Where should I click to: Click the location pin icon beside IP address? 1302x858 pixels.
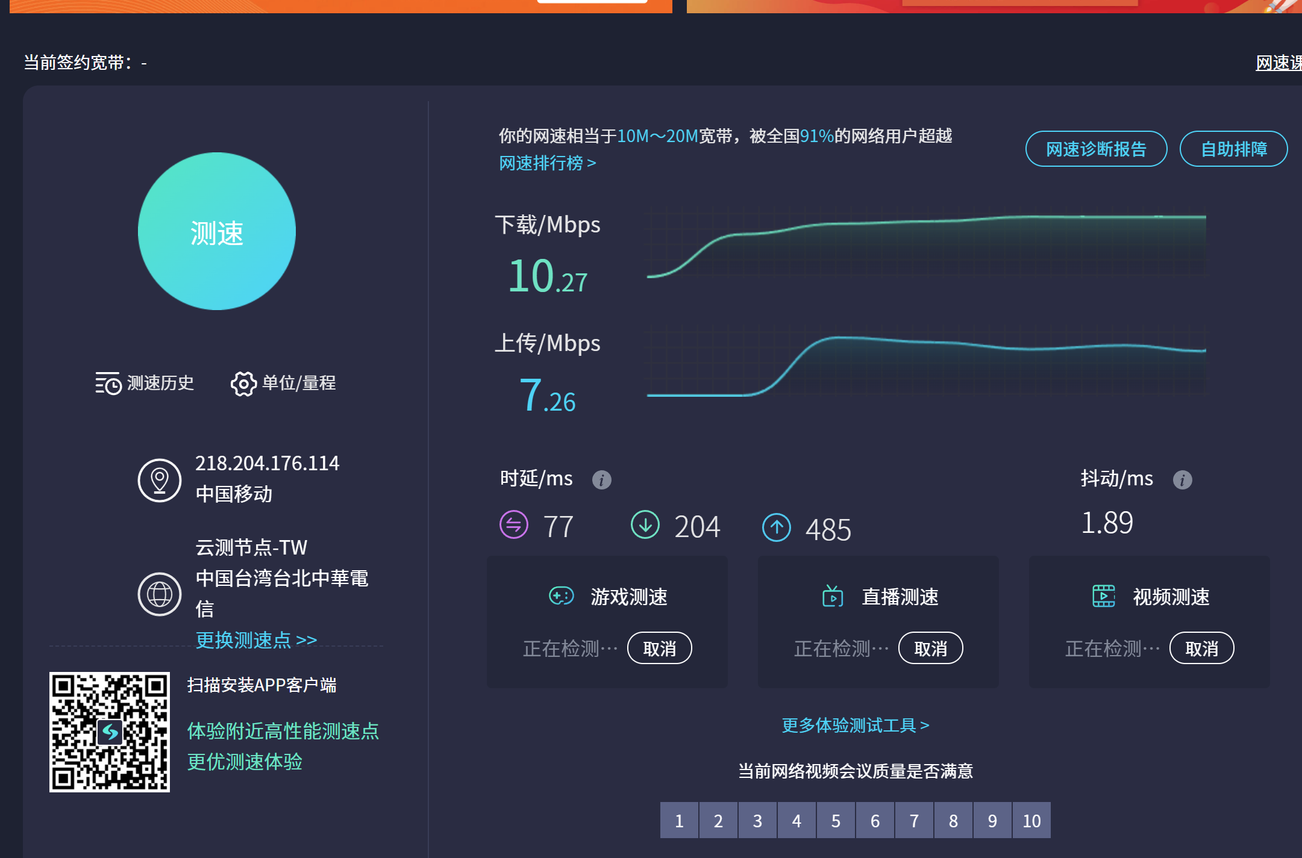pos(160,480)
